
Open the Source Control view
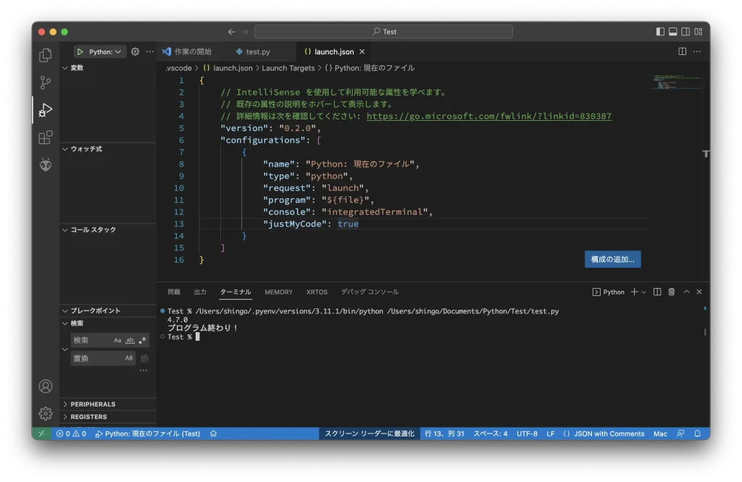(x=45, y=82)
